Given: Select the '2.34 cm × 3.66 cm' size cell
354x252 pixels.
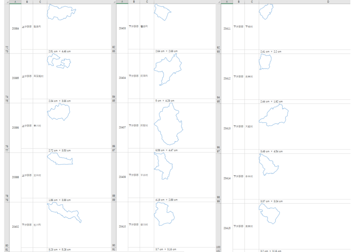Looking at the screenshot, I should 79,101.
